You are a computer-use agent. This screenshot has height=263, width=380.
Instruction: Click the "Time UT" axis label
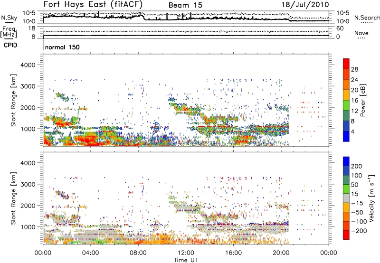pos(186,260)
